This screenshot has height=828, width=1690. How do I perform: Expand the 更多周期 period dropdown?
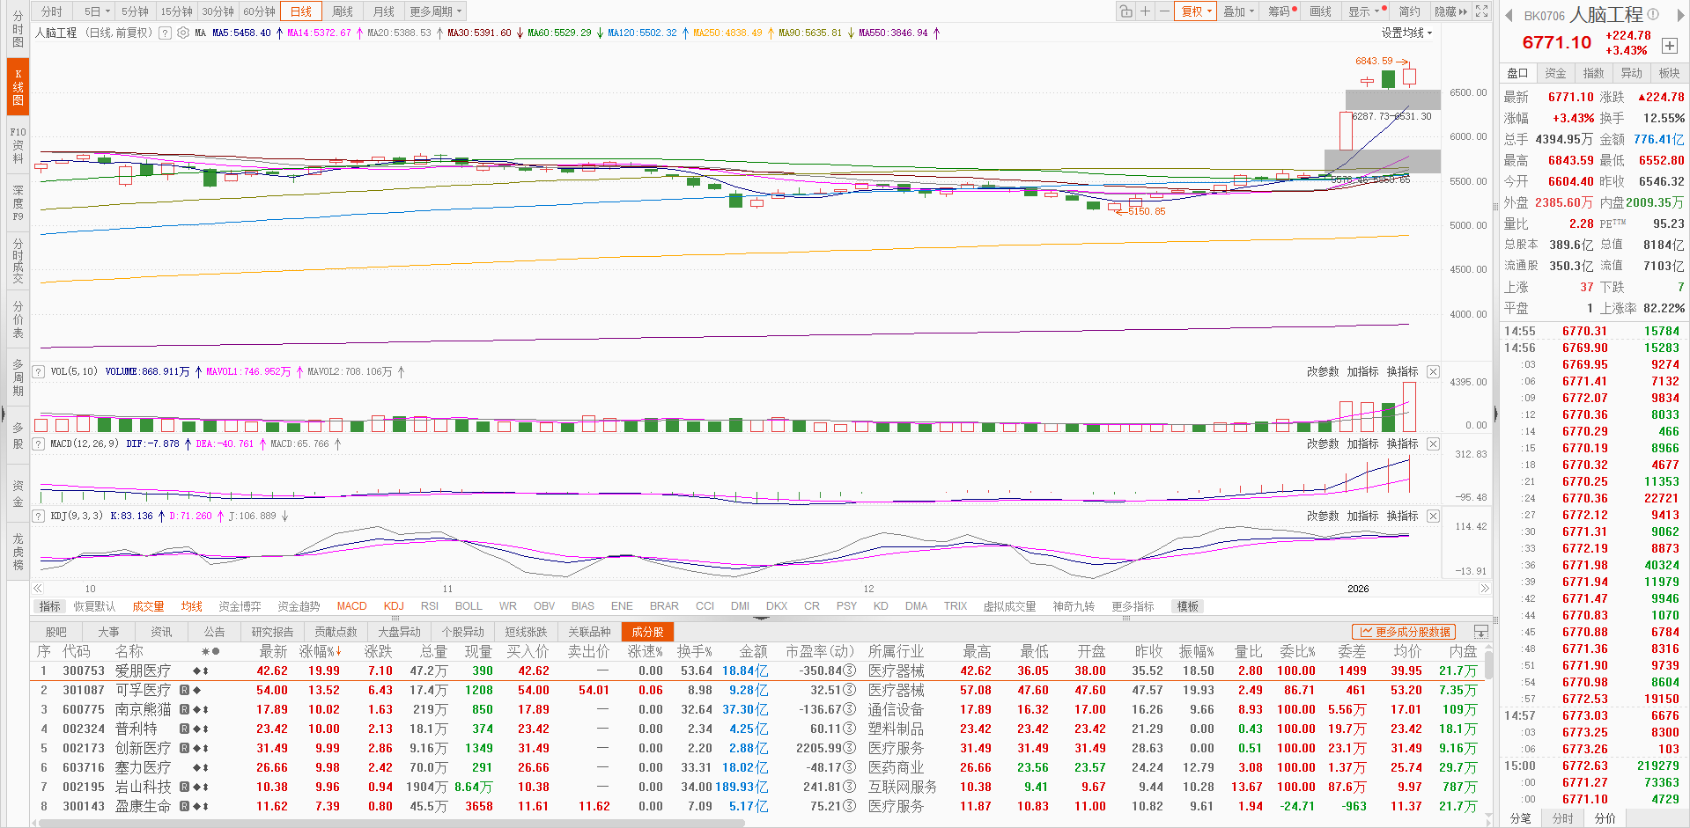click(x=435, y=11)
